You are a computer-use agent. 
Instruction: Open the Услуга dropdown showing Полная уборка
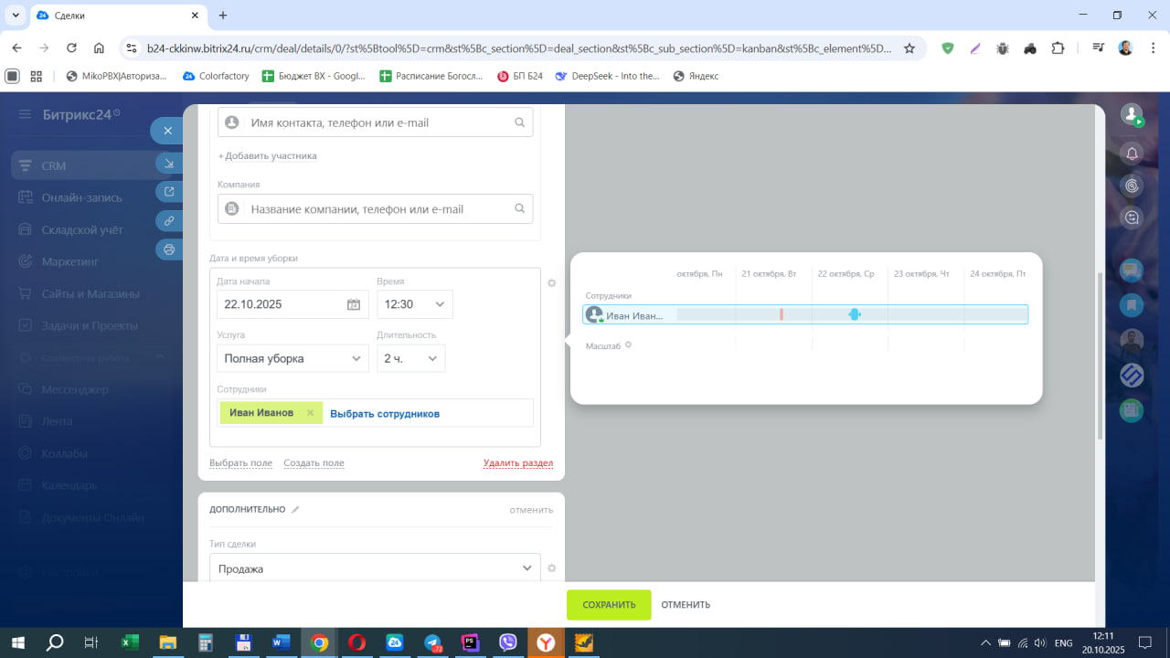pos(293,358)
